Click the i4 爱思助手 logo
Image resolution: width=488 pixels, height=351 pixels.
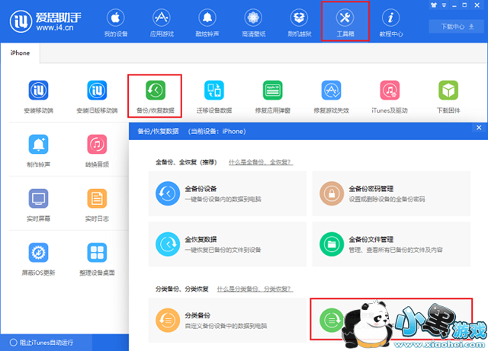(46, 21)
